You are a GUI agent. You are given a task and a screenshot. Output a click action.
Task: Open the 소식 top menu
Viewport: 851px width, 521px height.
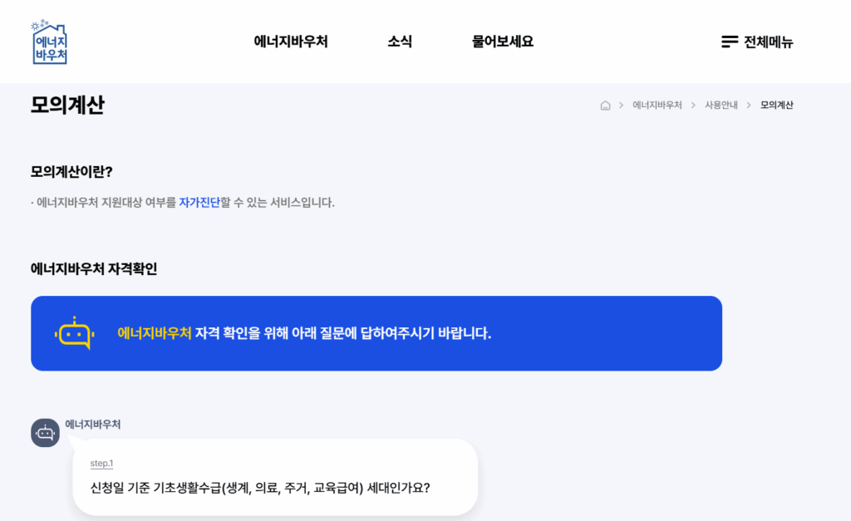400,42
